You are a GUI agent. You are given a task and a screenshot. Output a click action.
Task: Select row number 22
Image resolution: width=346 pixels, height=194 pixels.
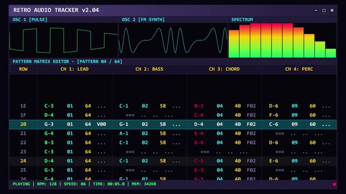click(x=23, y=143)
